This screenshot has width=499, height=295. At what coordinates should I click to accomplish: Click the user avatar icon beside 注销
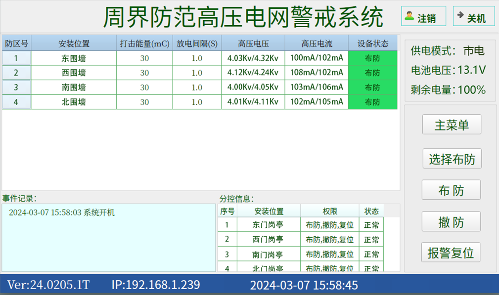click(409, 15)
